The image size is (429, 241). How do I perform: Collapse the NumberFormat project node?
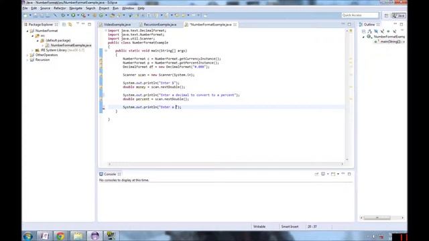click(x=27, y=31)
